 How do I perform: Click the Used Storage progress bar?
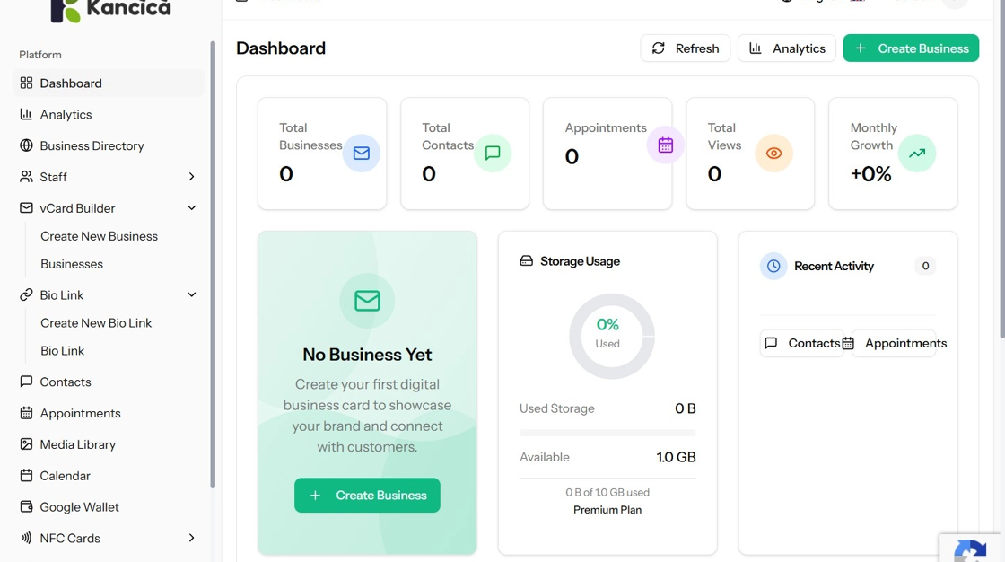point(607,433)
